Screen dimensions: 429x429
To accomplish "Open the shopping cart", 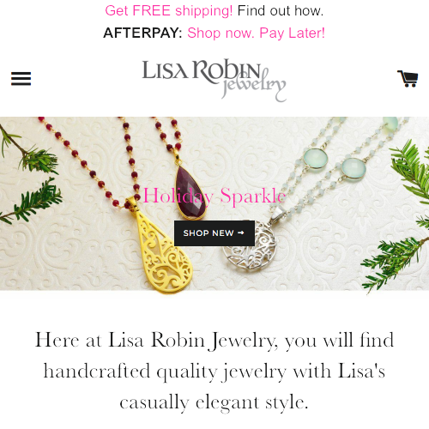I will pyautogui.click(x=408, y=78).
